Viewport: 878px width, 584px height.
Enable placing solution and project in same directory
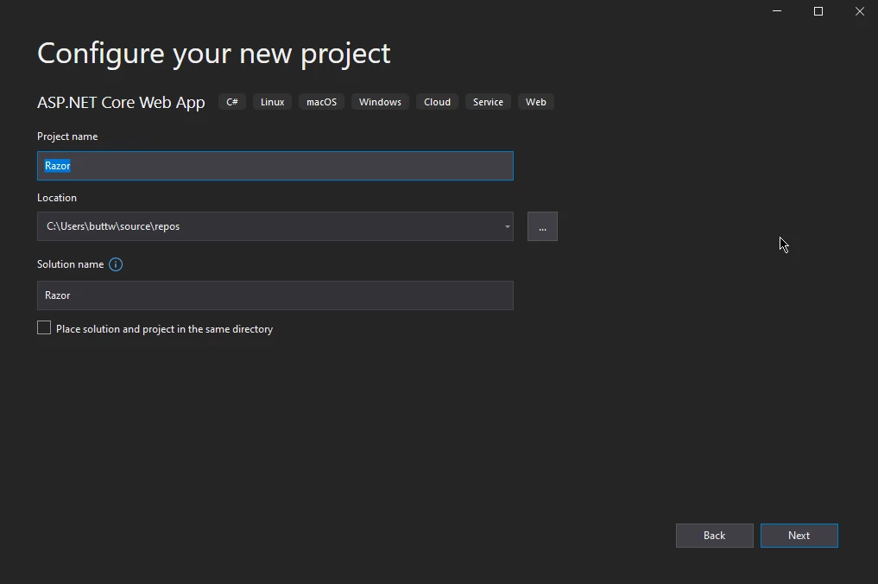(44, 328)
